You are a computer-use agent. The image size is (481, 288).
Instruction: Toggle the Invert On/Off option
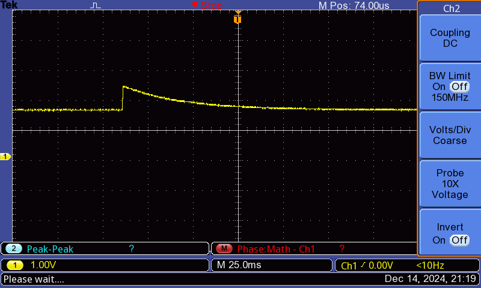pos(450,233)
